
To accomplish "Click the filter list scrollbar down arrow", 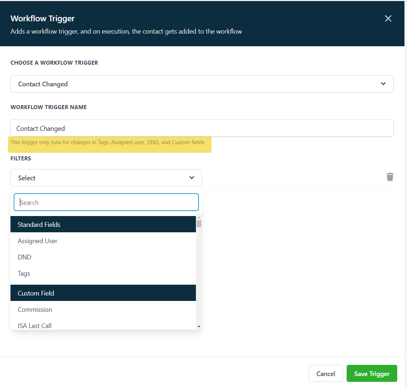I will (x=199, y=327).
